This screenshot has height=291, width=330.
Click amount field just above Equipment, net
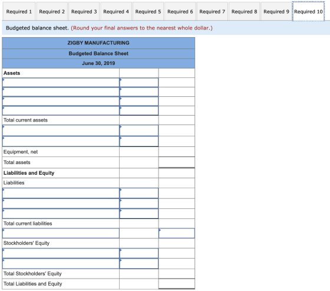(139, 141)
